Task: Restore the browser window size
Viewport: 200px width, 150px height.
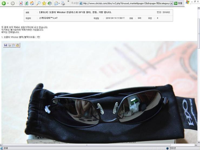Action: [x=195, y=2]
